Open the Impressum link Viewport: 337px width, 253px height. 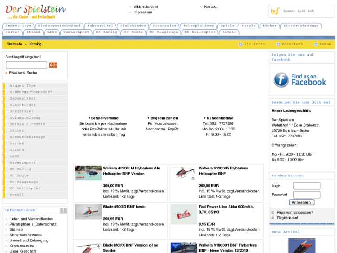142,12
